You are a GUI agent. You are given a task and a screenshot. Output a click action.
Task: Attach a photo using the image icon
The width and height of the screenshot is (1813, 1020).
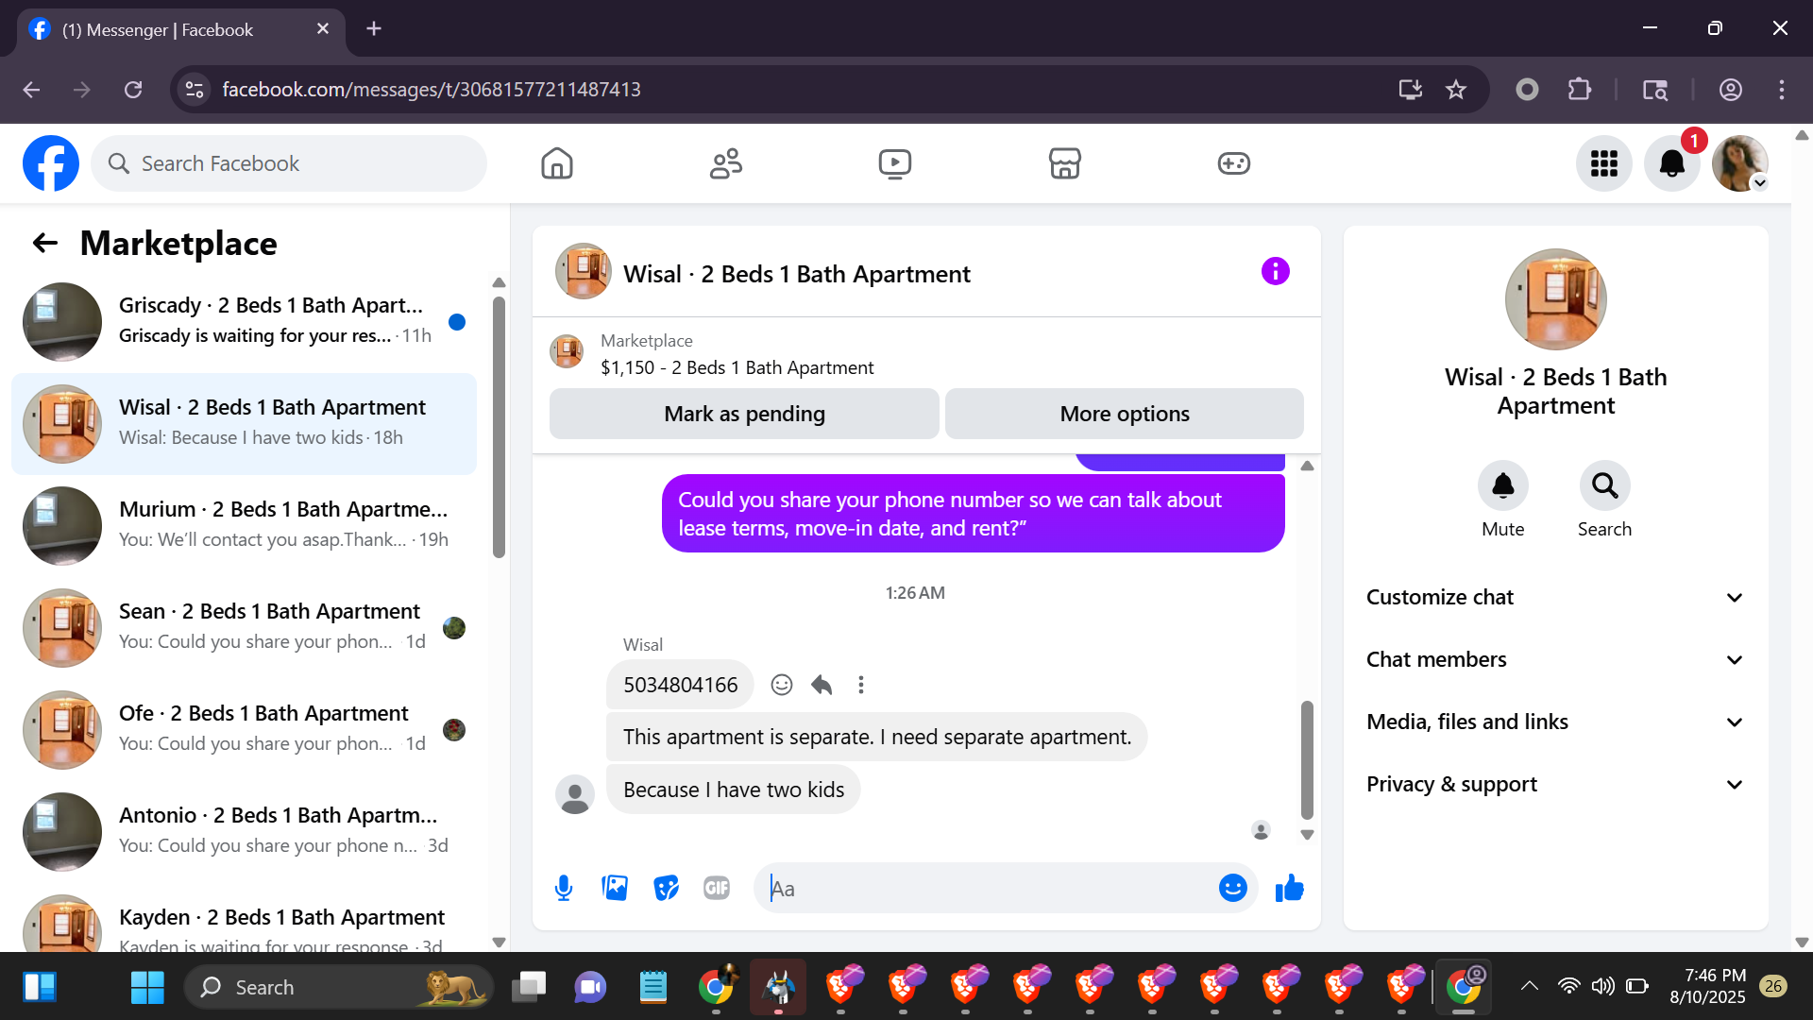tap(615, 888)
